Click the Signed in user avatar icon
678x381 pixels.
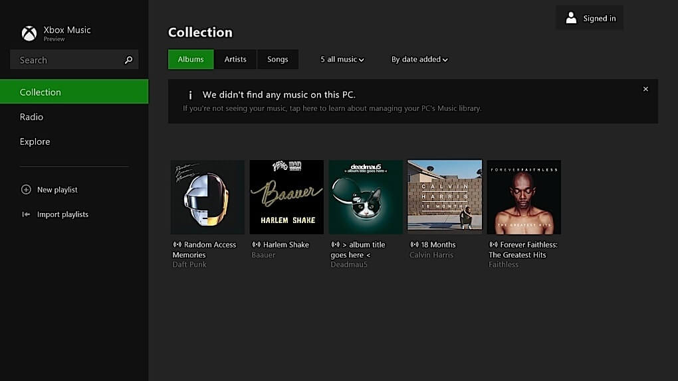(x=571, y=19)
